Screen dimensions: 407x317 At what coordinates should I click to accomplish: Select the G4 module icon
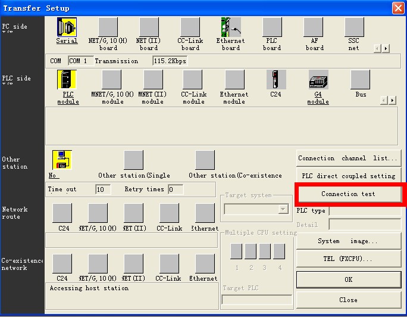coord(318,80)
